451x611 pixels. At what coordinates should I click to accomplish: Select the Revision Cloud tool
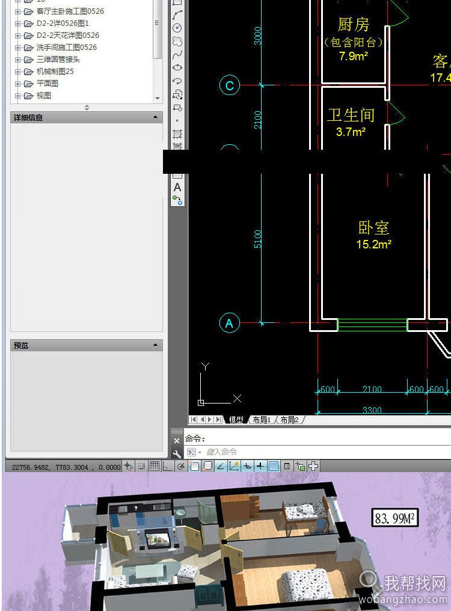(x=177, y=41)
